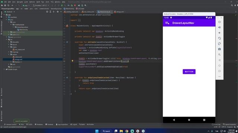
Task: Open the Logcat tool window
Action: [74, 125]
